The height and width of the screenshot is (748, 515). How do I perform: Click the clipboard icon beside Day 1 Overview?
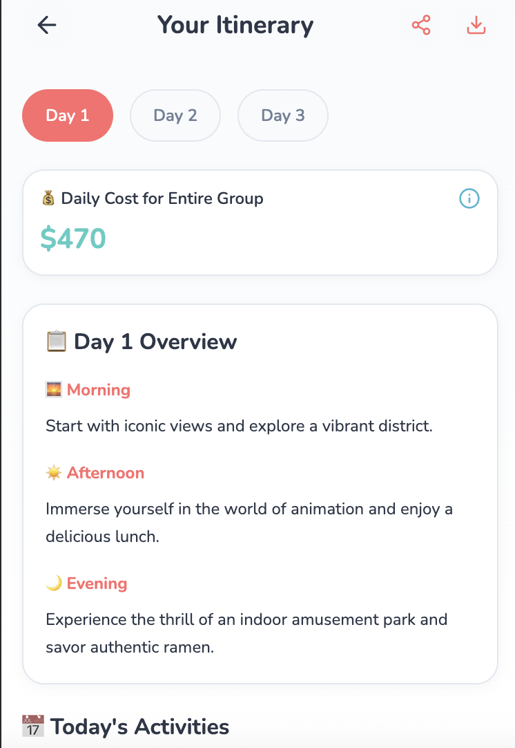point(56,341)
